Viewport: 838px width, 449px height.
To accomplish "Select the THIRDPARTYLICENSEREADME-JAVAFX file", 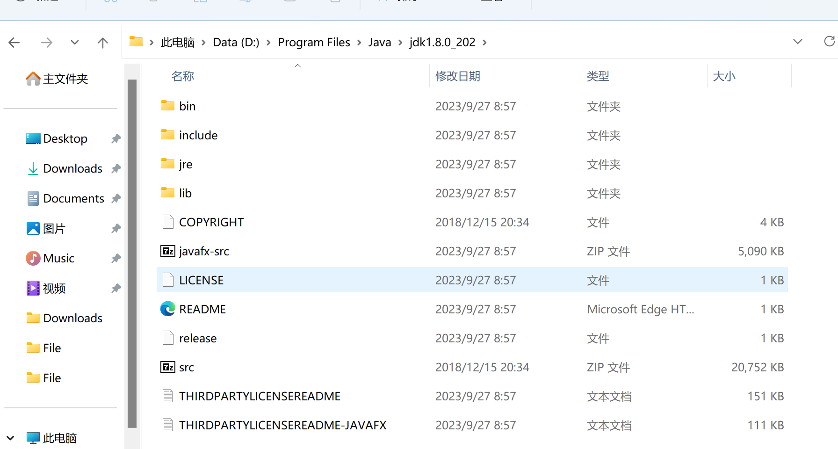I will pyautogui.click(x=282, y=425).
